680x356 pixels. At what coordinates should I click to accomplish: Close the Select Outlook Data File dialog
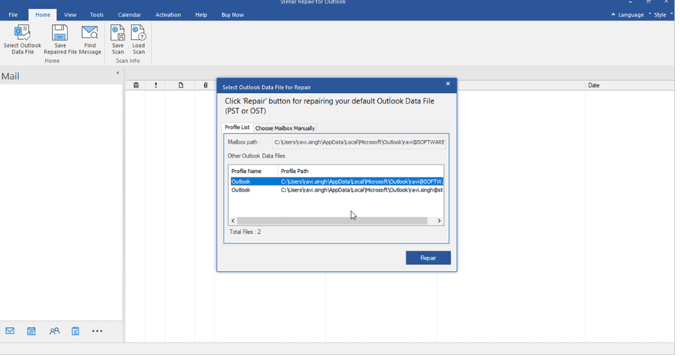(x=448, y=84)
